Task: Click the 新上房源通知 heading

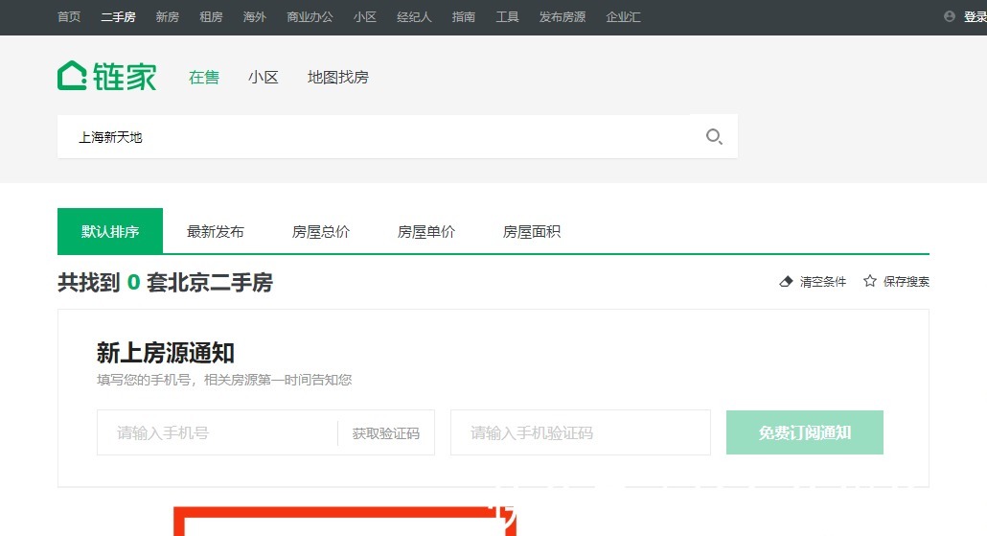Action: 166,353
